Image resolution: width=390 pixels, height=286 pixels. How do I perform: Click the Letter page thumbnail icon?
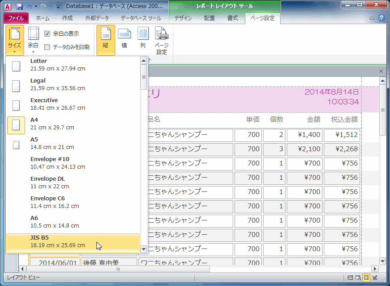pyautogui.click(x=16, y=66)
